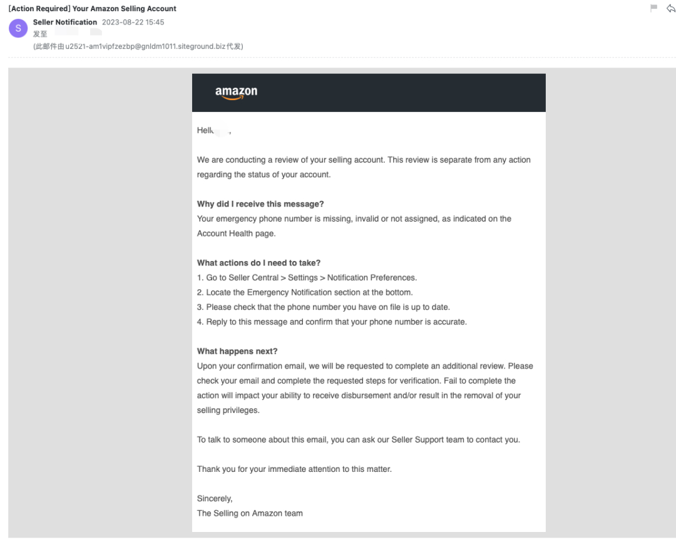Image resolution: width=676 pixels, height=542 pixels.
Task: Click the email timestamp 2023-08-22 15:45
Action: coord(133,23)
